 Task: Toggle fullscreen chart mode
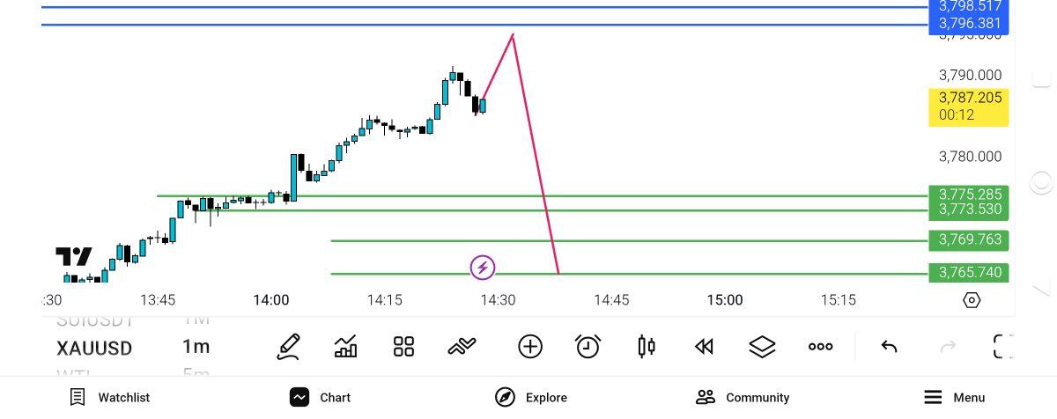click(x=1003, y=347)
